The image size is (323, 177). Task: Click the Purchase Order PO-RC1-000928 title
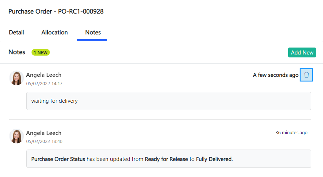(x=56, y=11)
